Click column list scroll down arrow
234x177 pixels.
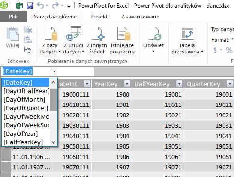coord(54,142)
